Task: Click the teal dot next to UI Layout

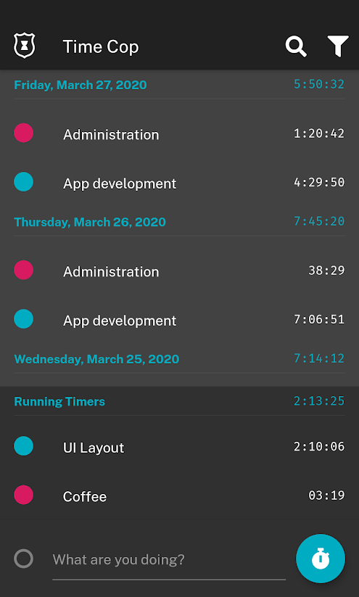Action: click(24, 446)
